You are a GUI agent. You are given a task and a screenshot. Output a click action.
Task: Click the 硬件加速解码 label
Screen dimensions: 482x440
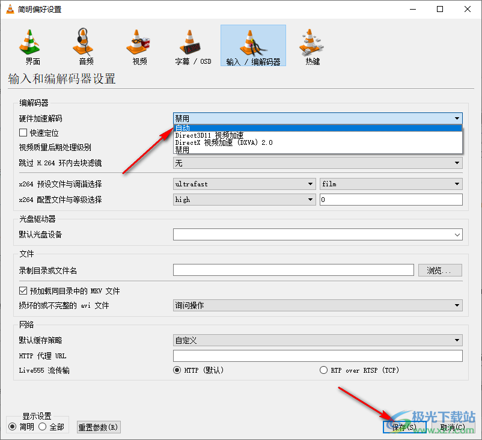coord(41,118)
